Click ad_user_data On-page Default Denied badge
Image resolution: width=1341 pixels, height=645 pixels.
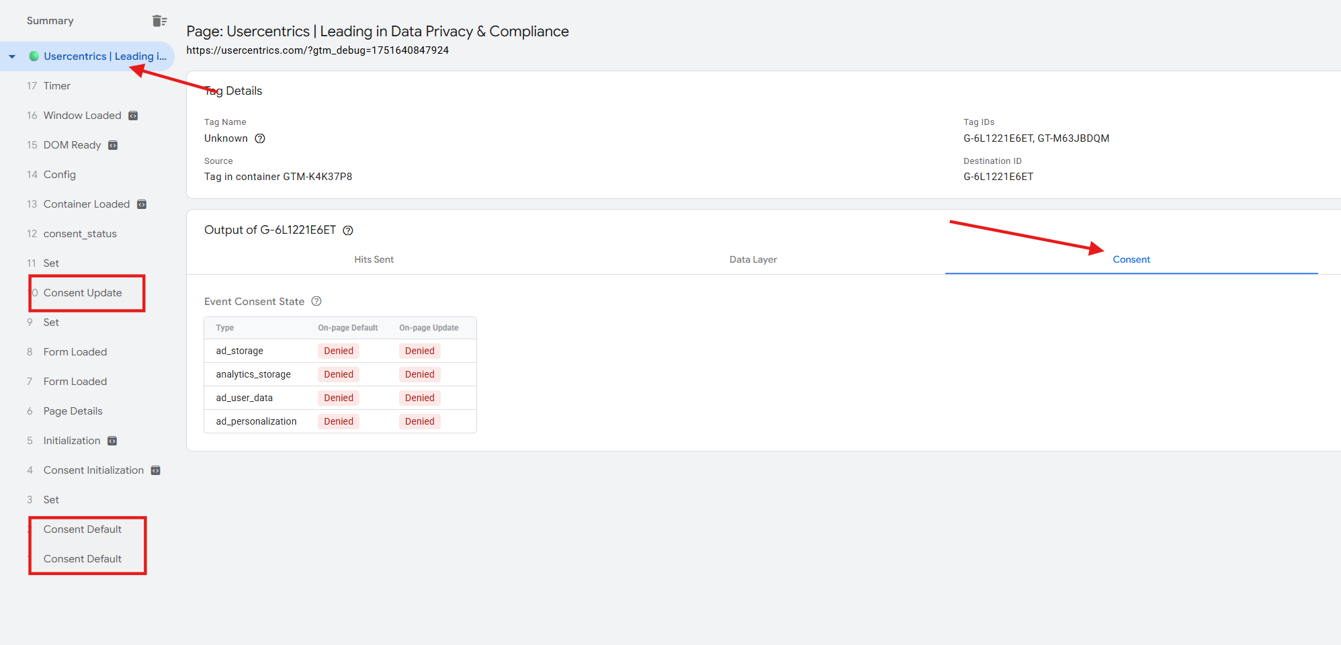[x=339, y=398]
